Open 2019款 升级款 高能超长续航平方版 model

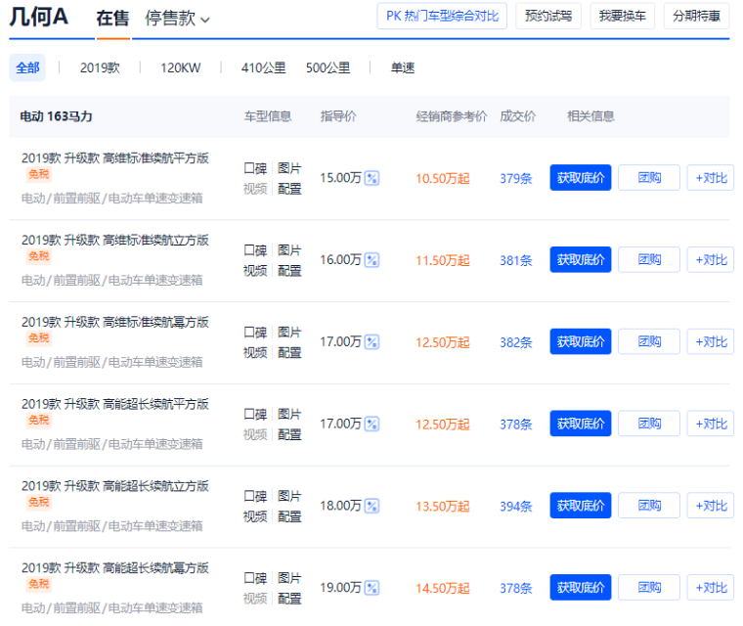(115, 405)
